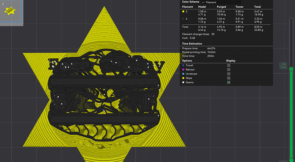
Task: Click the Purged column header
Action: (x=221, y=7)
